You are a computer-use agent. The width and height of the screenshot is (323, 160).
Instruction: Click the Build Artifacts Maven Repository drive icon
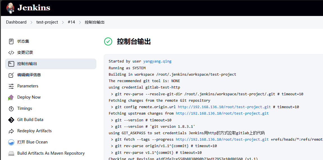11,154
